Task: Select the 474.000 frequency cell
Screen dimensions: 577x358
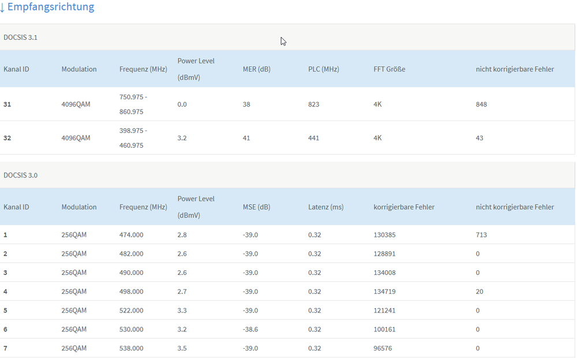Action: 131,235
